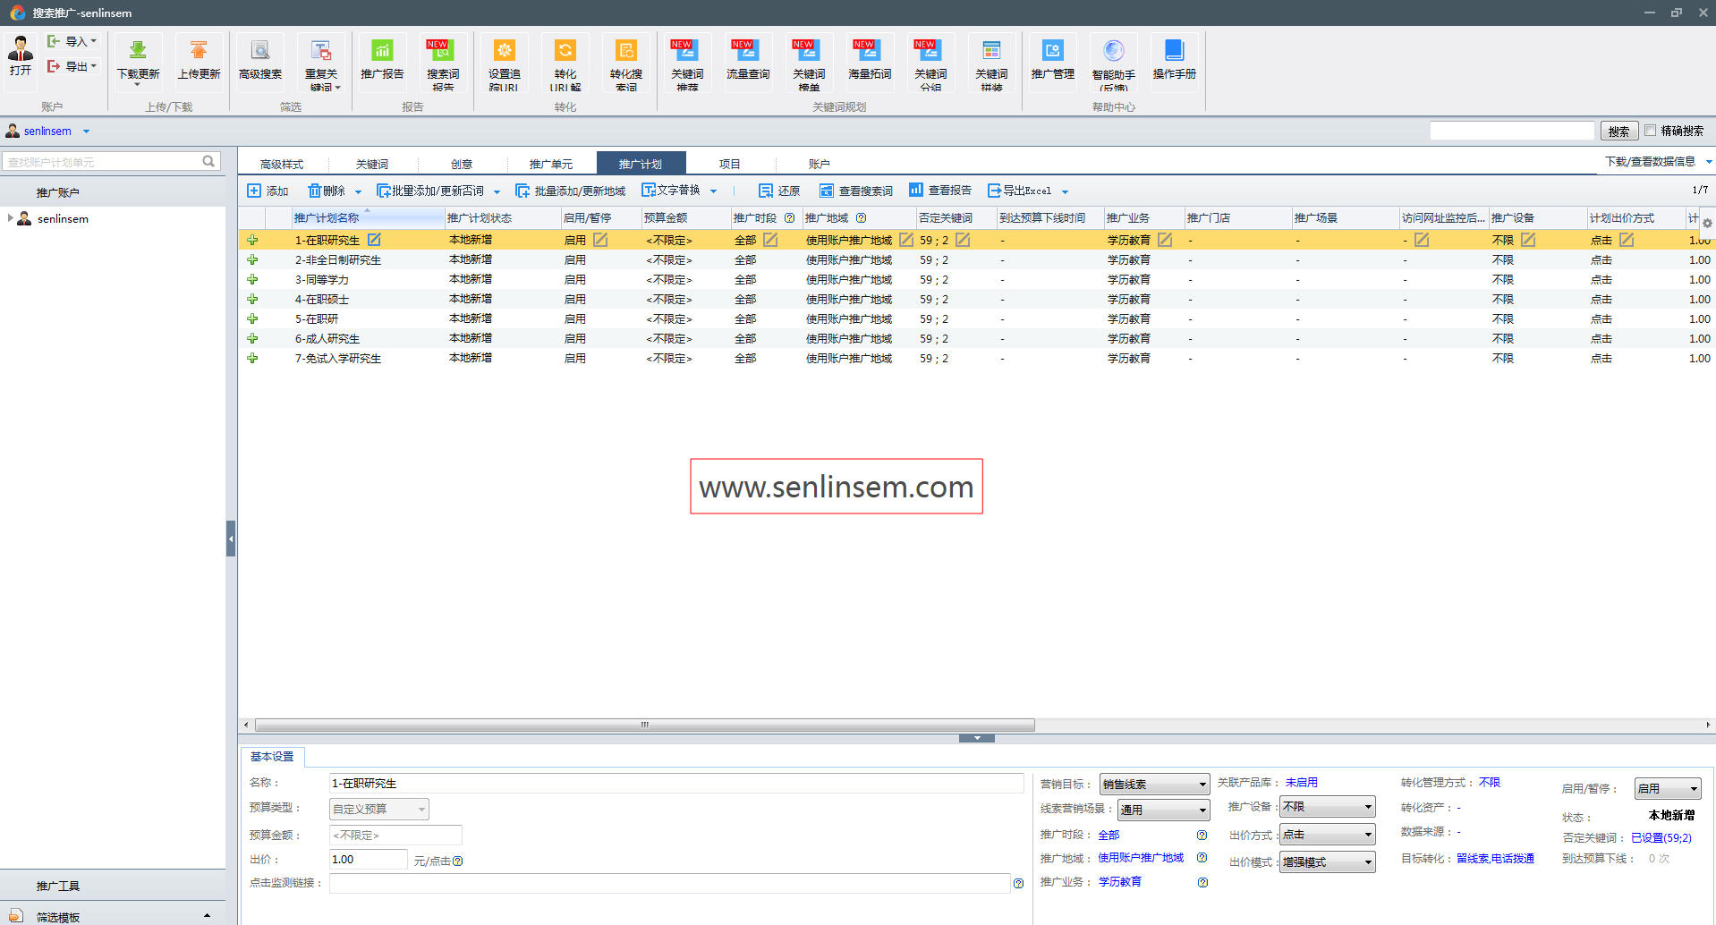Click the 推广管理 management icon
Image resolution: width=1716 pixels, height=925 pixels.
point(1052,52)
